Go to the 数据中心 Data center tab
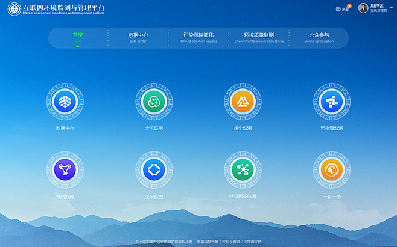The width and height of the screenshot is (397, 247). click(x=138, y=37)
